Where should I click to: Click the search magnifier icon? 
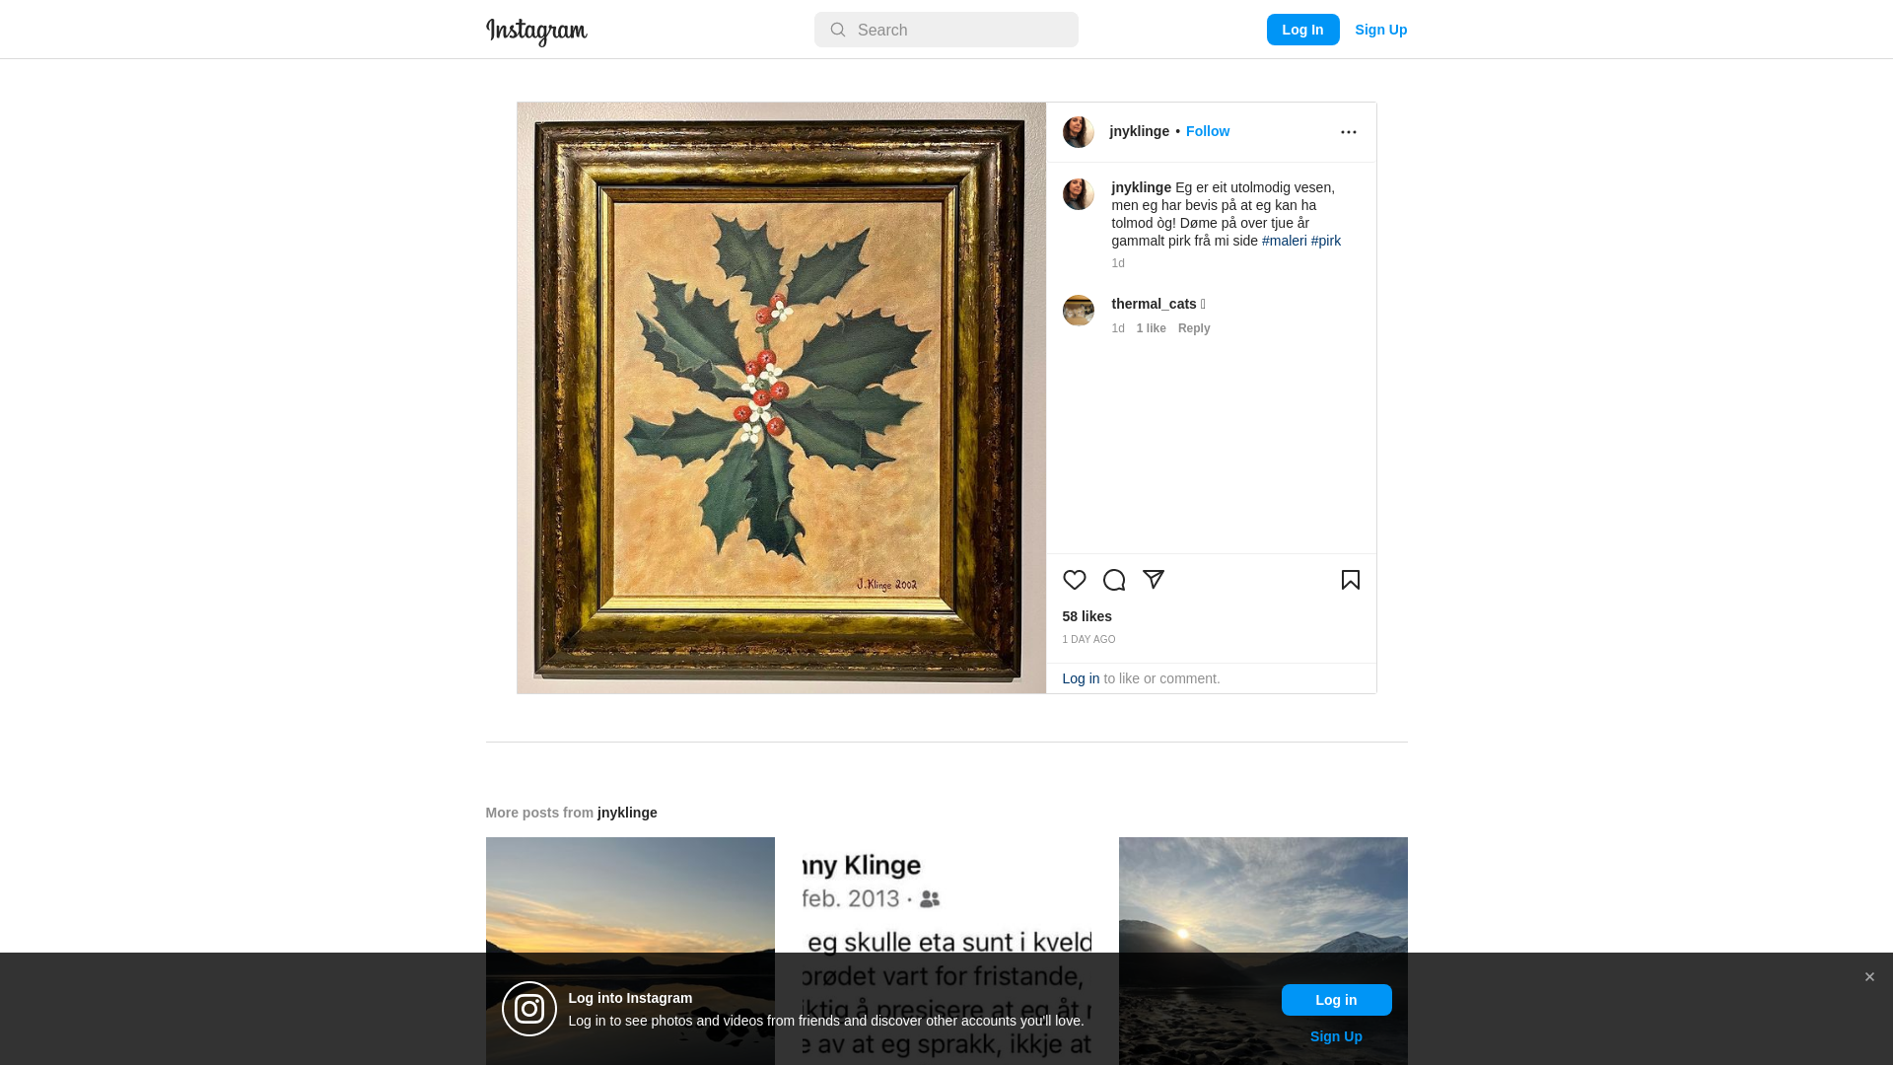[838, 30]
